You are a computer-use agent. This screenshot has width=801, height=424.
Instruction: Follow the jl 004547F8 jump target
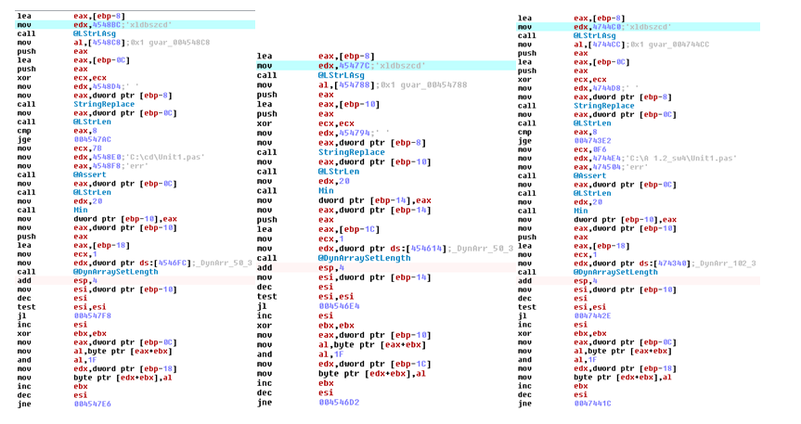point(93,314)
